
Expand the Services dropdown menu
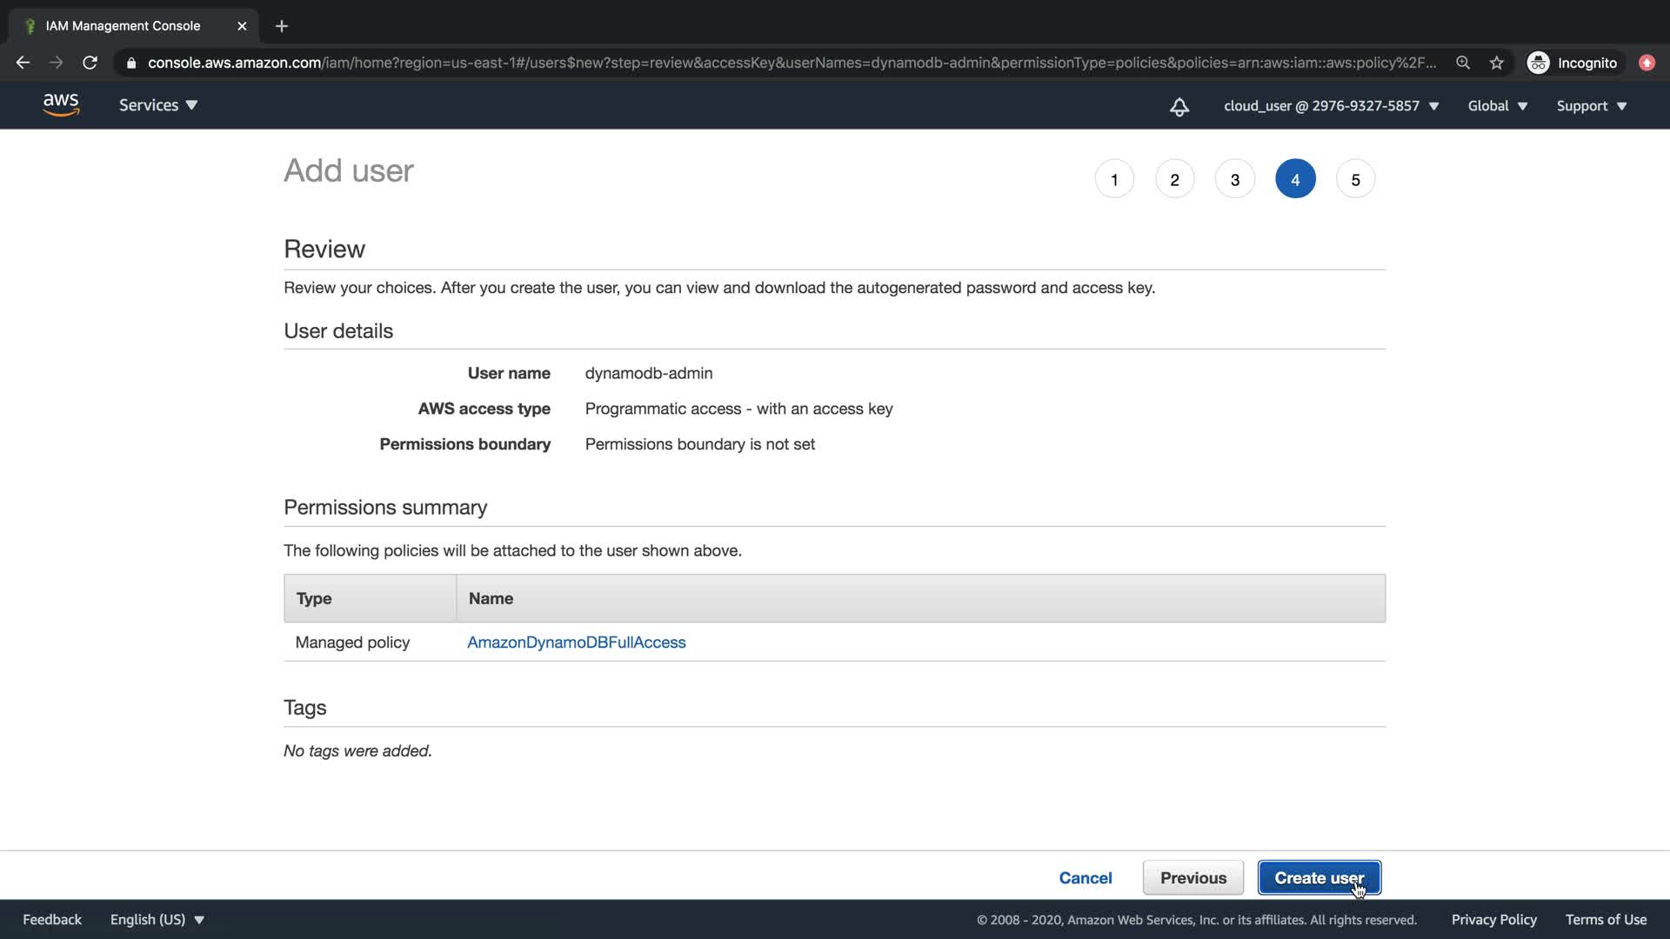pos(158,105)
